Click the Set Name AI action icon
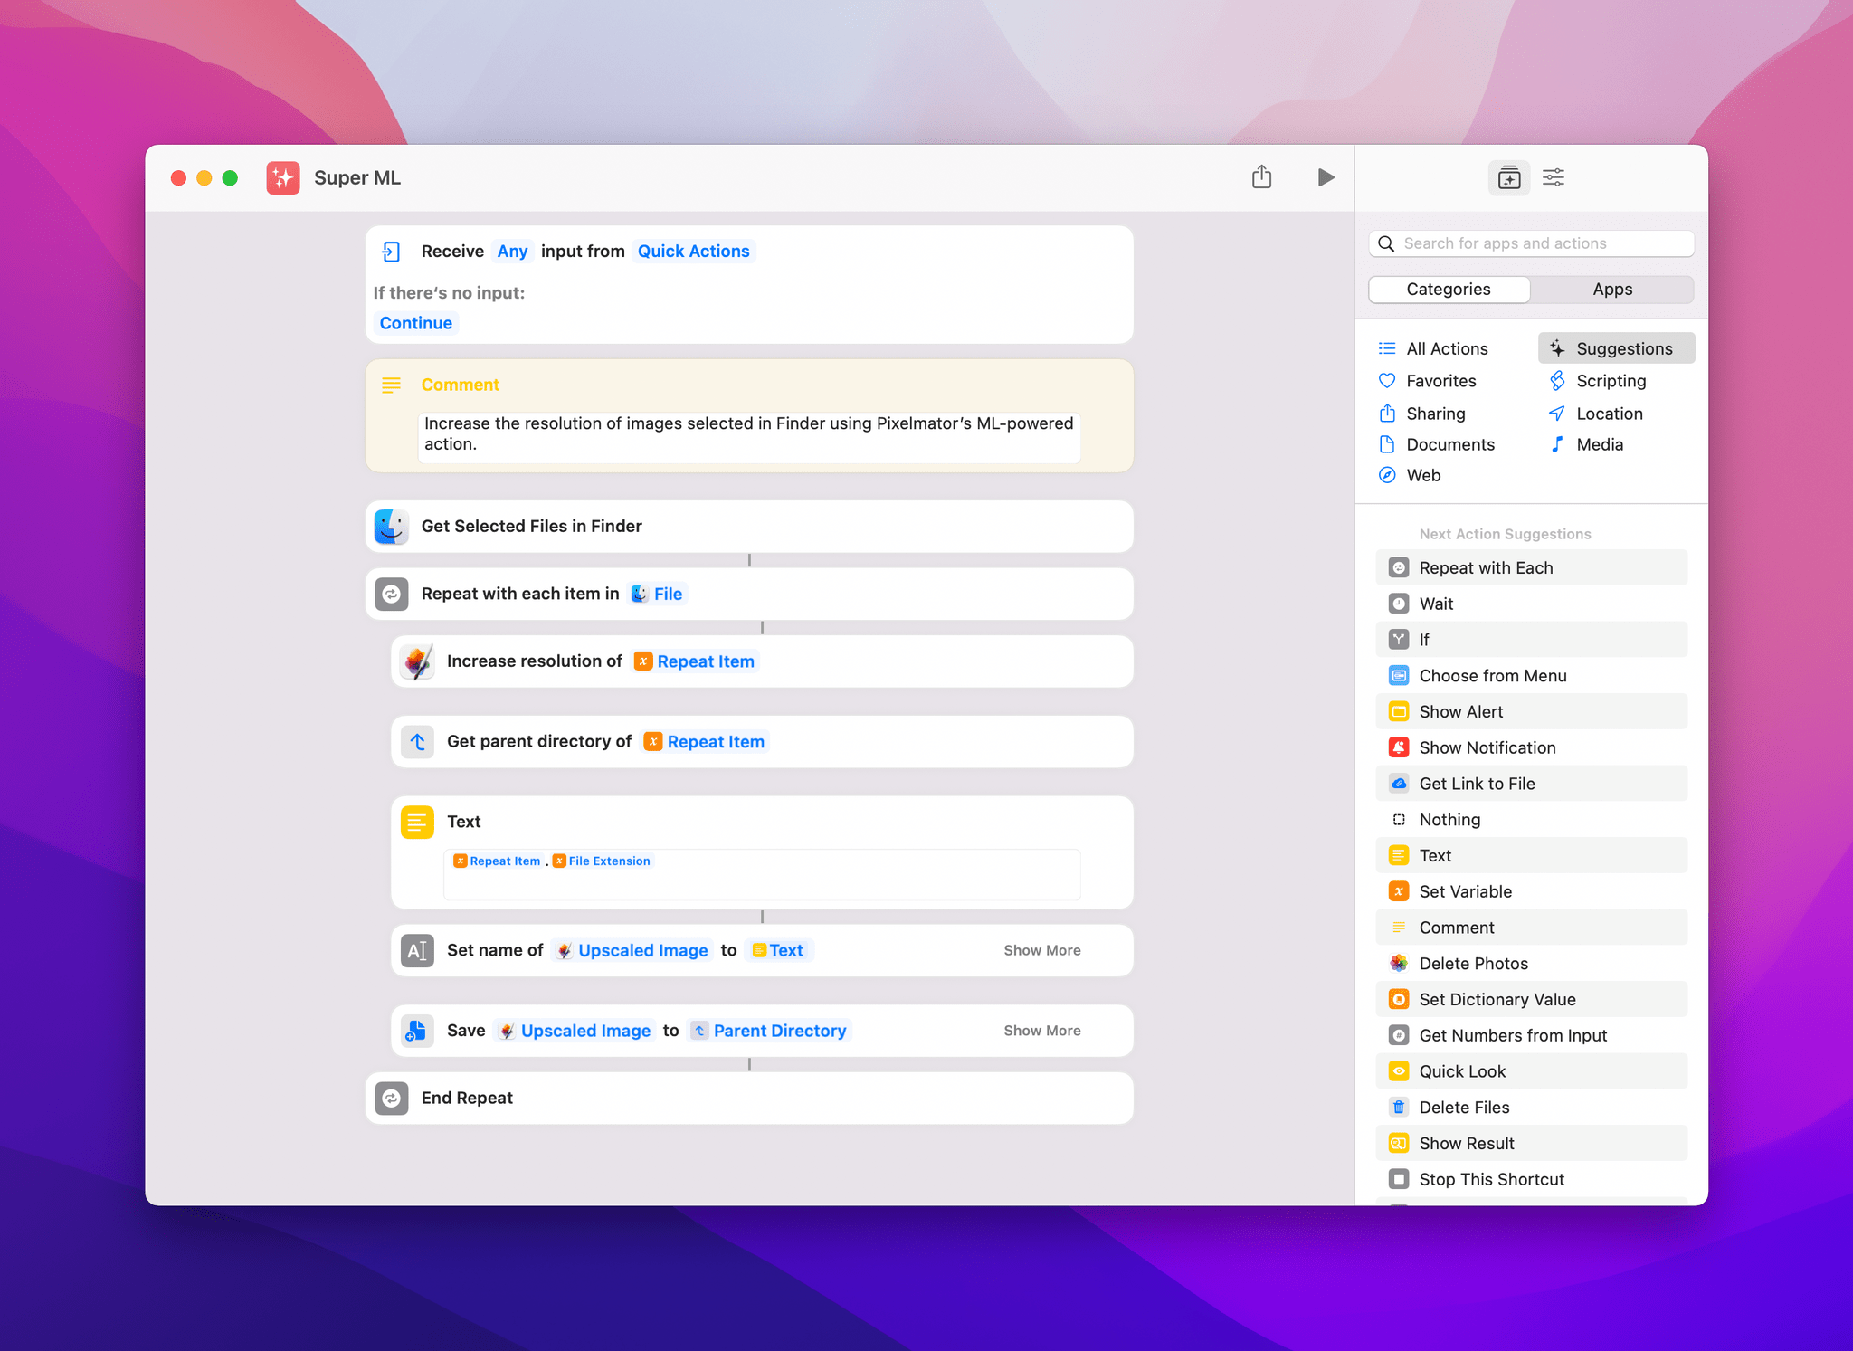 (417, 949)
